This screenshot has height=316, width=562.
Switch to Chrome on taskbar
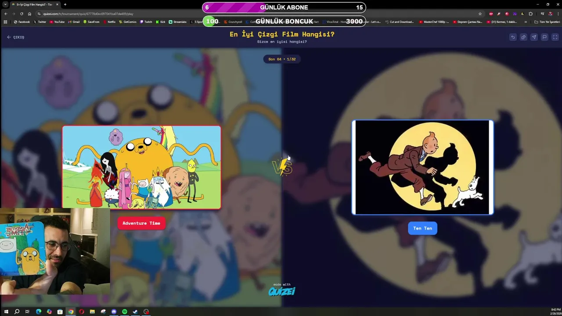pyautogui.click(x=71, y=312)
